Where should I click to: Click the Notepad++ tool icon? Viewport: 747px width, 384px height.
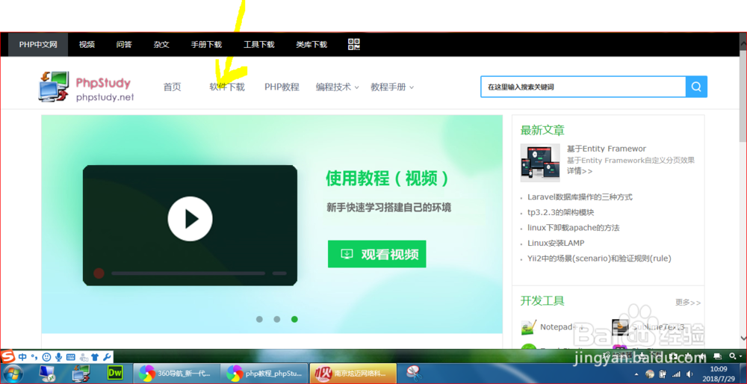pyautogui.click(x=529, y=326)
